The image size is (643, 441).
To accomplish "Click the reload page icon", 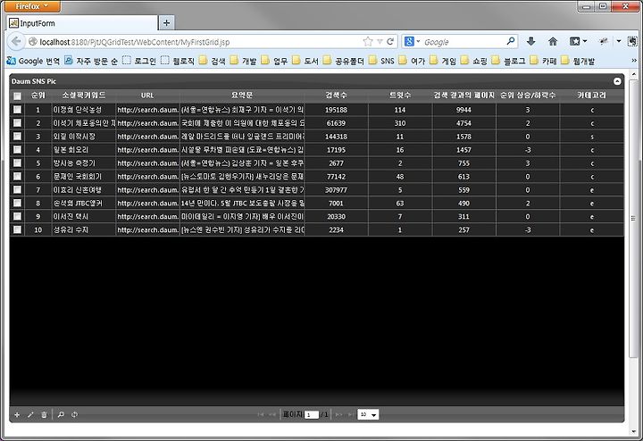I will pos(390,41).
